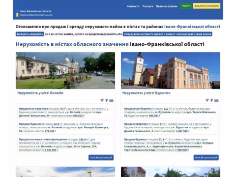Image resolution: width=236 pixels, height=177 pixels.
Task: Open Івано-Франківська область header link
Action: coord(35,11)
